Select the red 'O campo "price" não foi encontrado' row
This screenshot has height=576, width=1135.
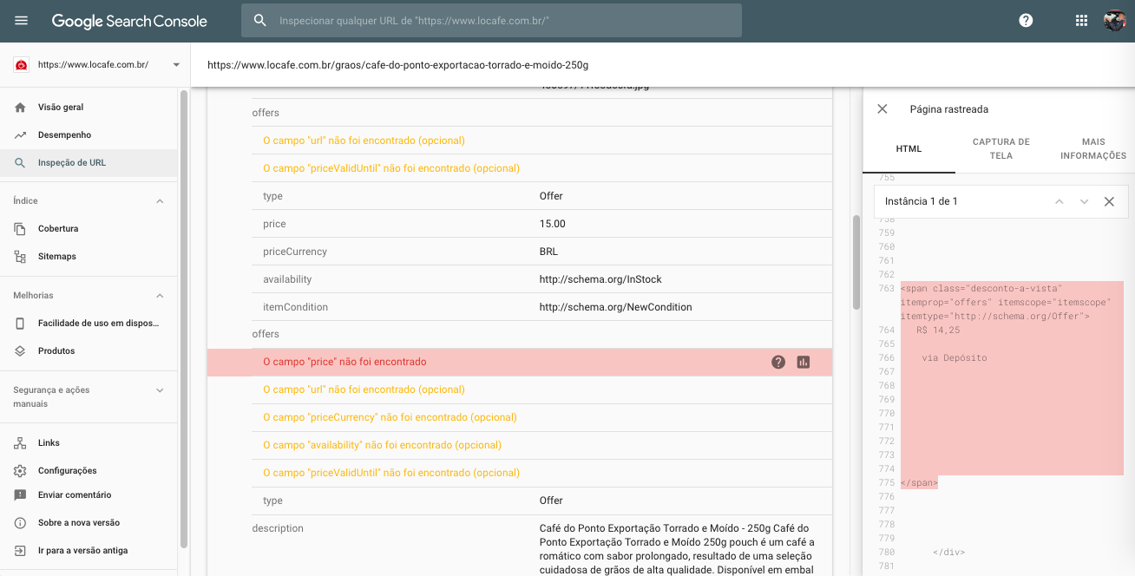click(519, 363)
